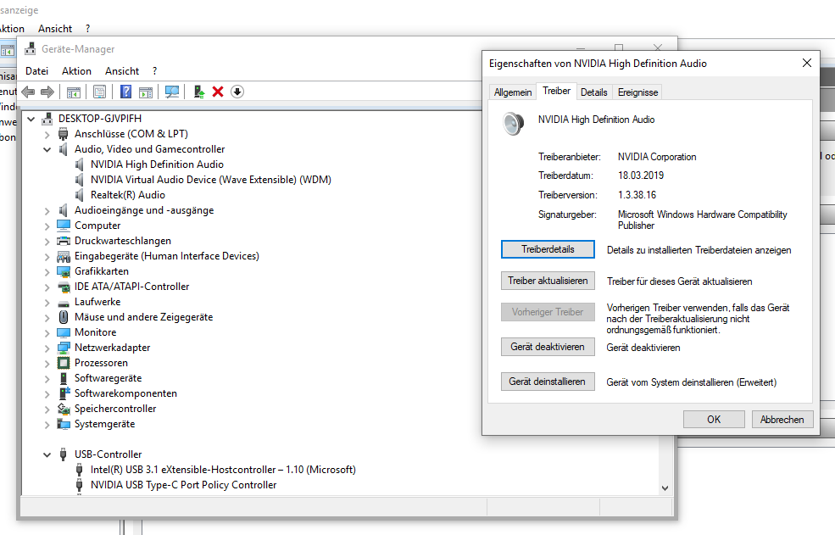Open the Properties toolbar icon in Geräte-Manager

99,92
